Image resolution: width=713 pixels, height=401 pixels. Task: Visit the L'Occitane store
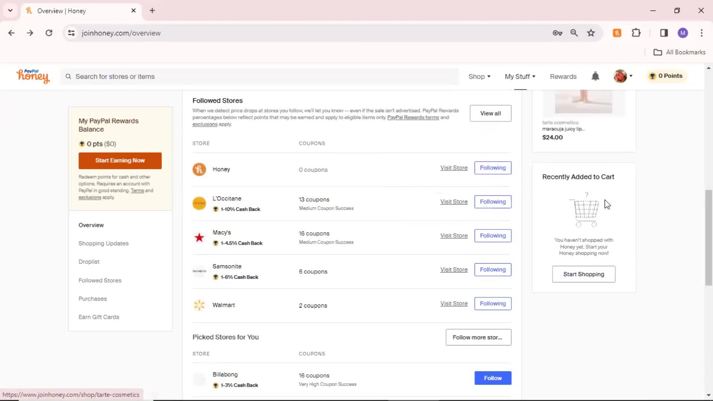coord(454,202)
